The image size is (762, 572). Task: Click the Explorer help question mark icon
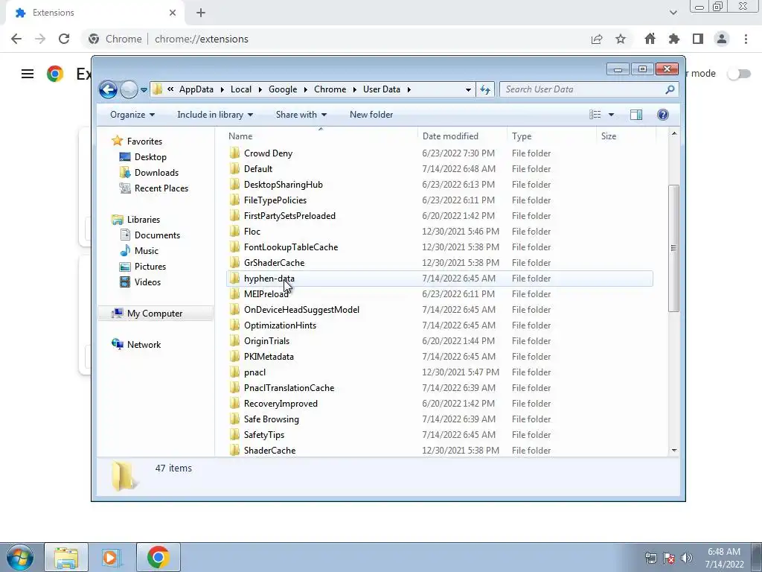663,115
